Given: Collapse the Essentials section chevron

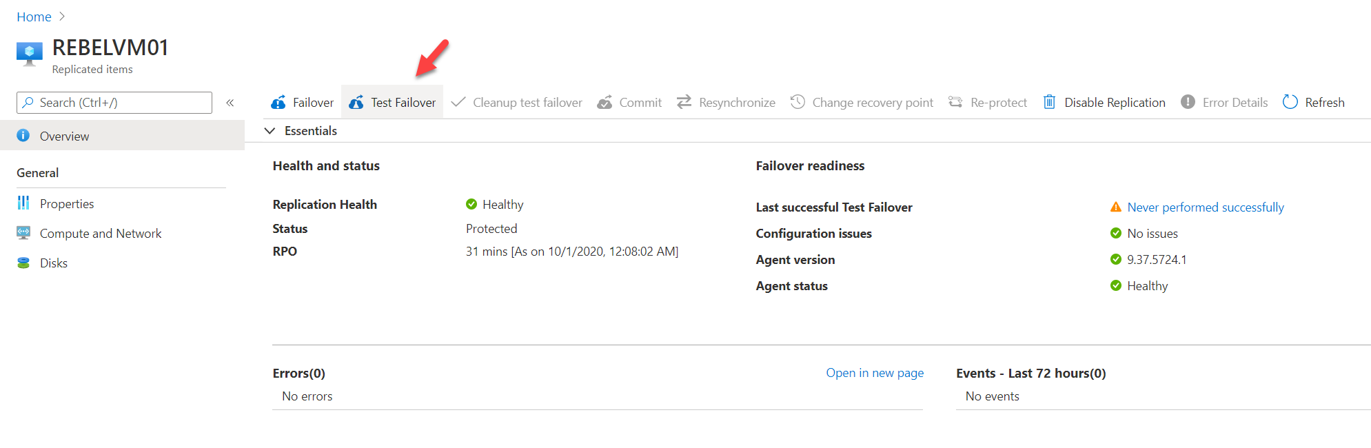Looking at the screenshot, I should [270, 131].
